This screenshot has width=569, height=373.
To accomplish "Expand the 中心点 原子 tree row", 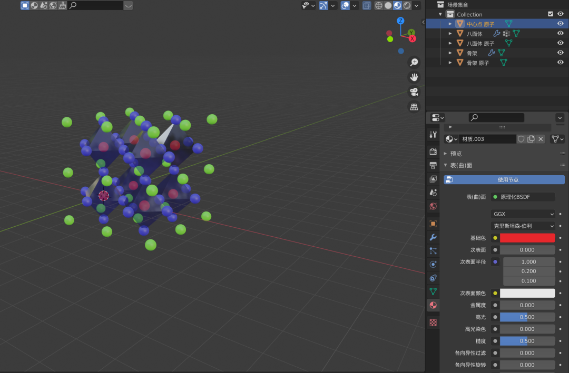I will pyautogui.click(x=450, y=24).
